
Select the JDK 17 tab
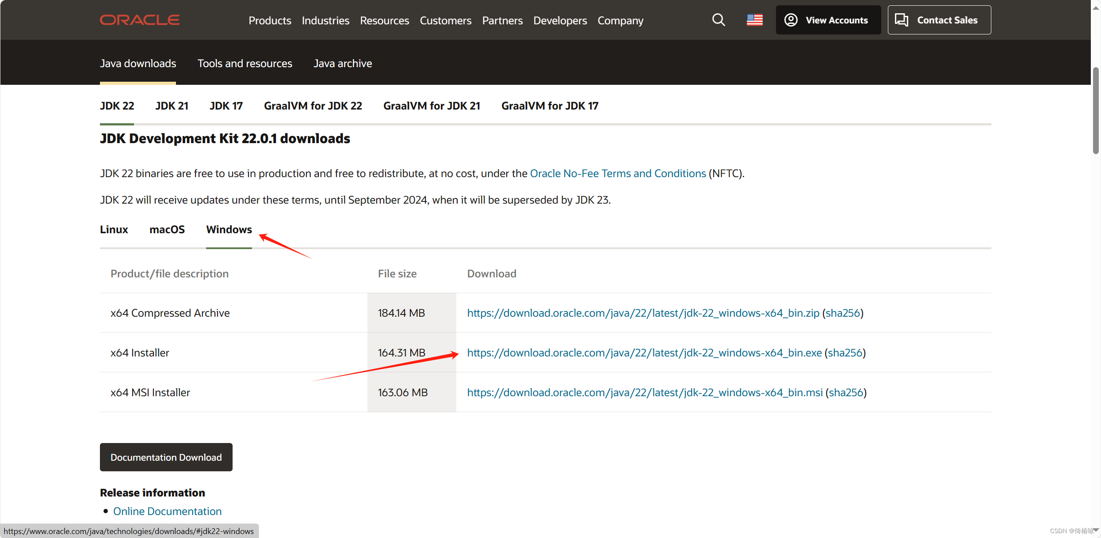226,106
